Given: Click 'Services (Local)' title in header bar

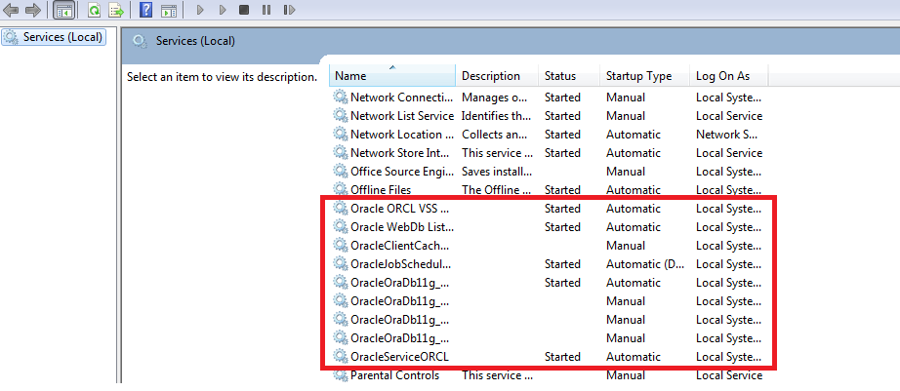Looking at the screenshot, I should click(195, 41).
